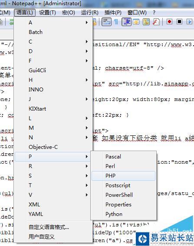Expand the R languages submenu
Screen dimensions: 194x246
[53, 166]
